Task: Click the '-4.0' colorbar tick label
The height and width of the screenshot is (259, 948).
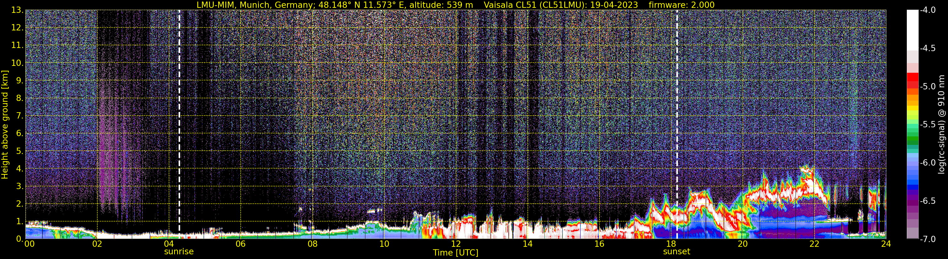Action: [928, 10]
